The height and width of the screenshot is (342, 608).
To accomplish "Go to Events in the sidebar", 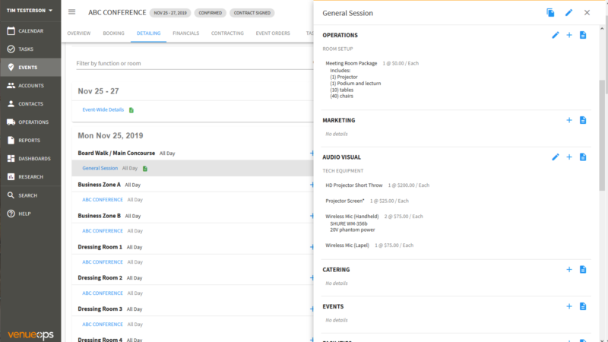I will point(30,68).
